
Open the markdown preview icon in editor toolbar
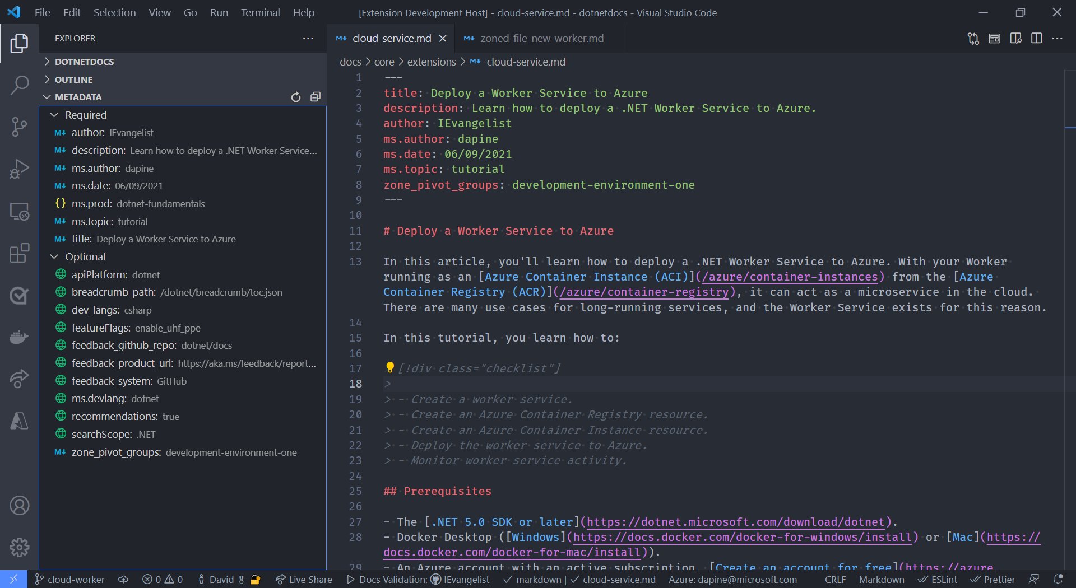pos(994,38)
